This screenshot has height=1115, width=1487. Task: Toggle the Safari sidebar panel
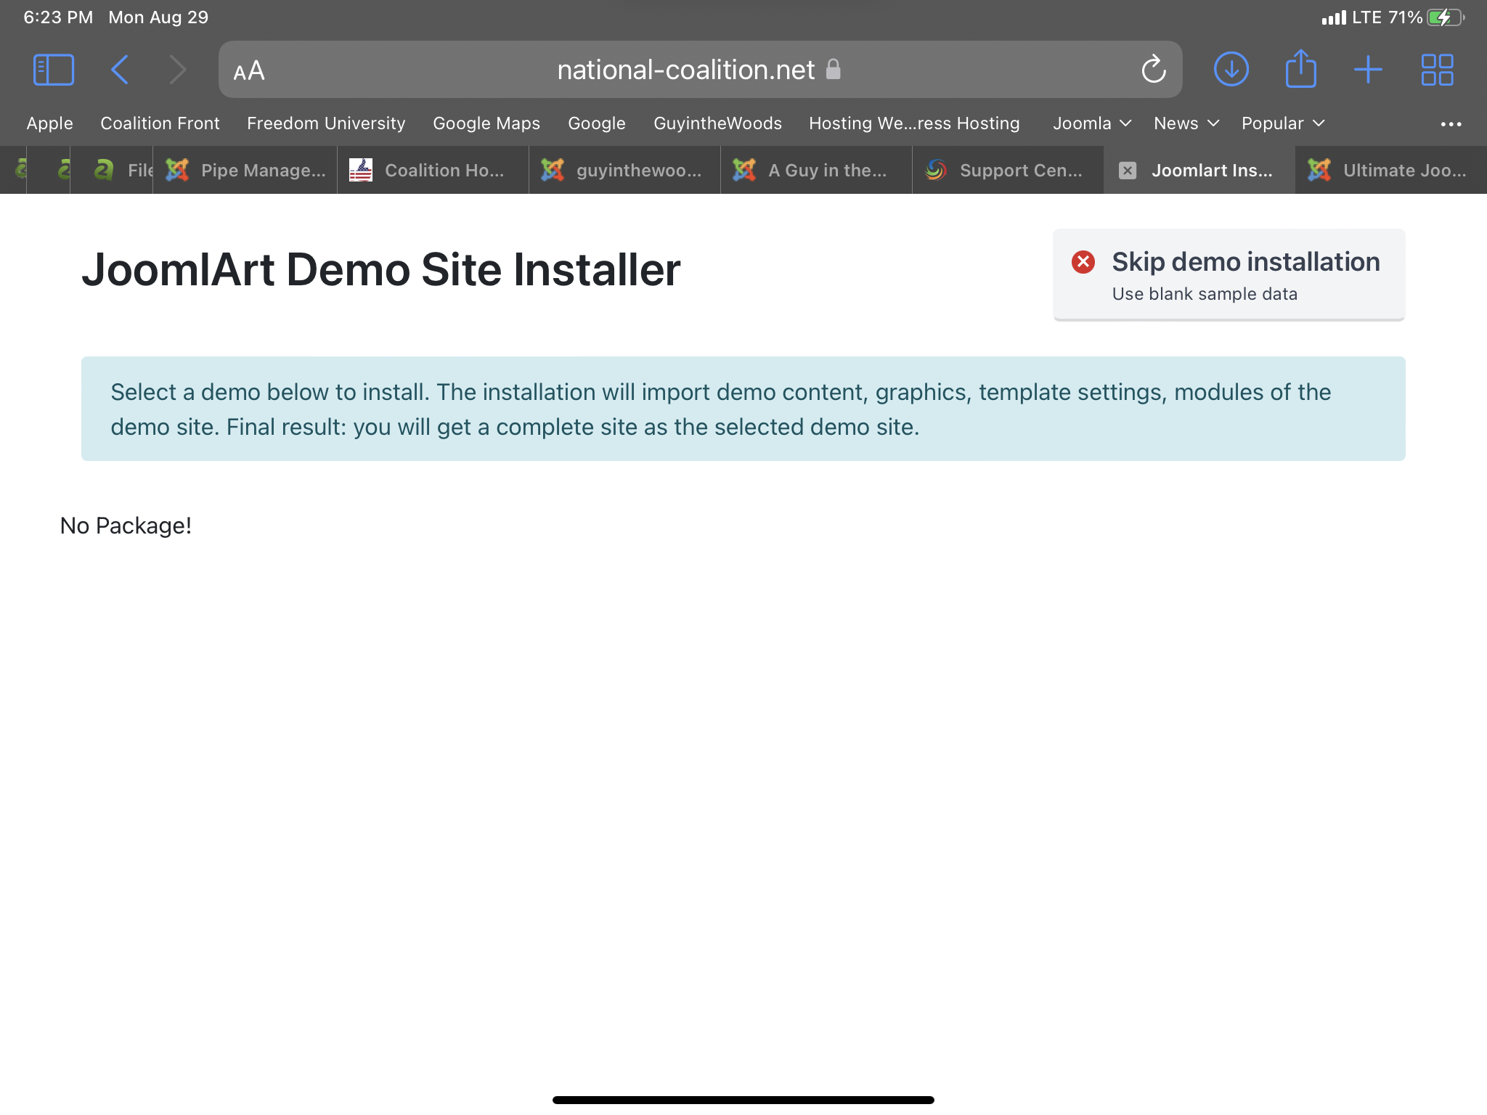(x=53, y=70)
